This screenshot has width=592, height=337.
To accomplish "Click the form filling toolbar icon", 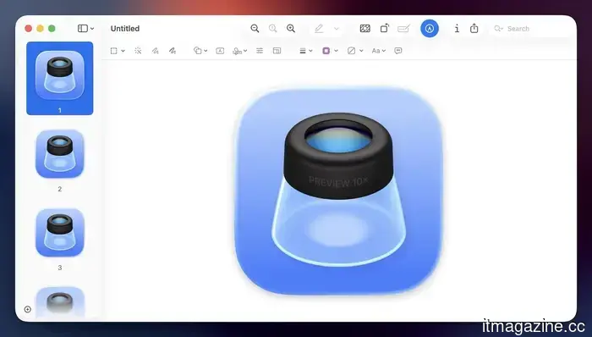I will click(403, 28).
